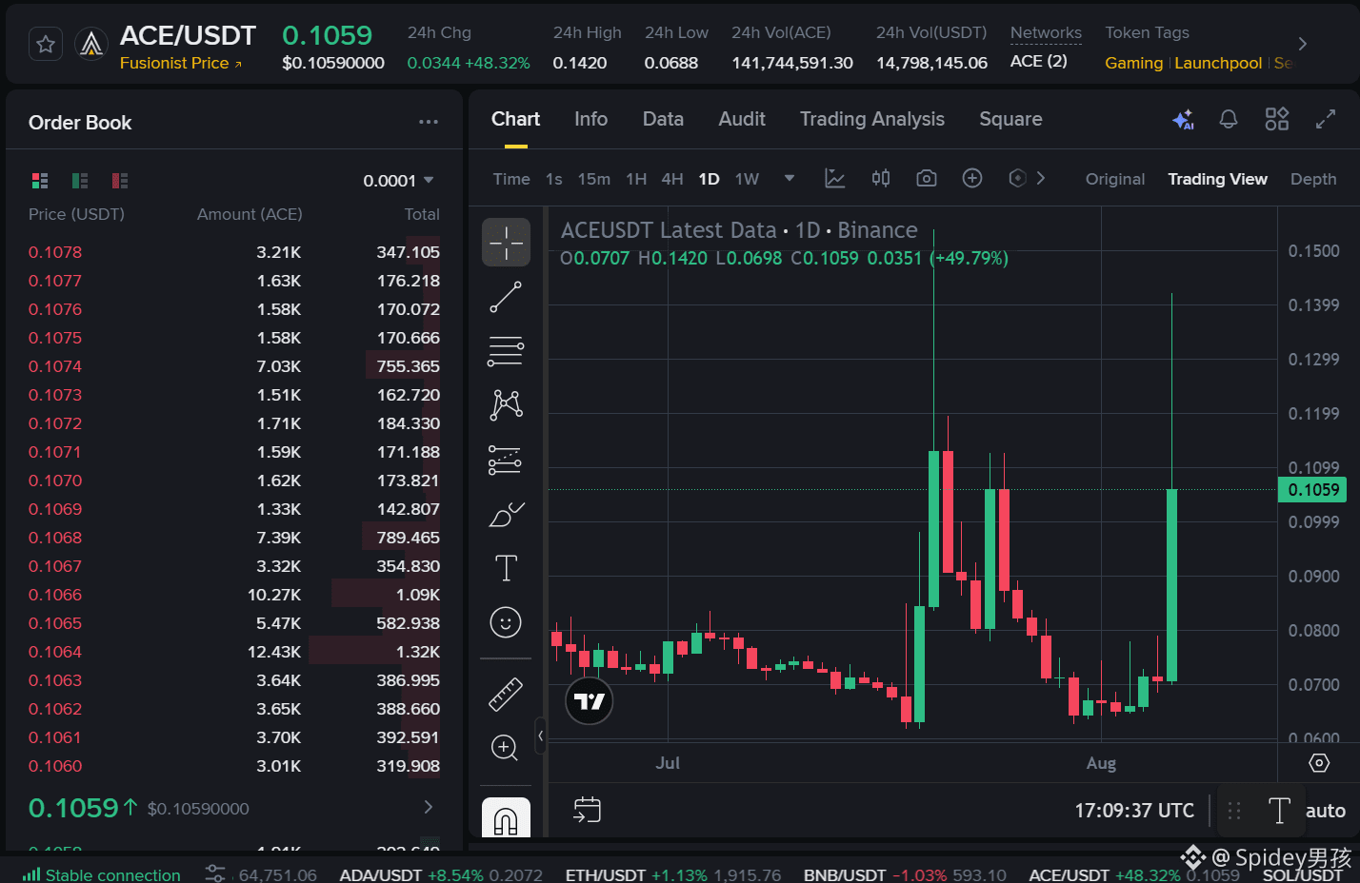The image size is (1360, 883).
Task: Take a chart snapshot with the camera icon
Action: (x=927, y=178)
